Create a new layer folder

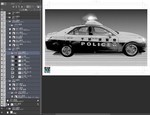point(26,10)
